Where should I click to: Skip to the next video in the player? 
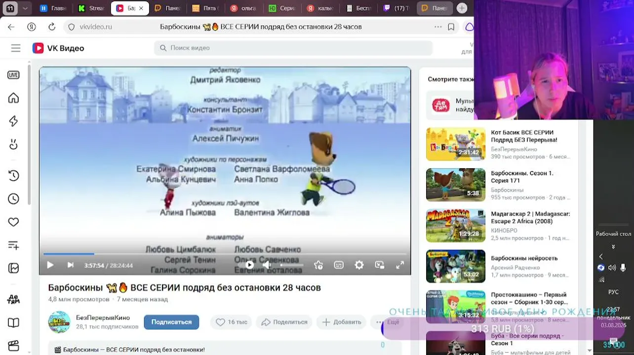point(70,265)
